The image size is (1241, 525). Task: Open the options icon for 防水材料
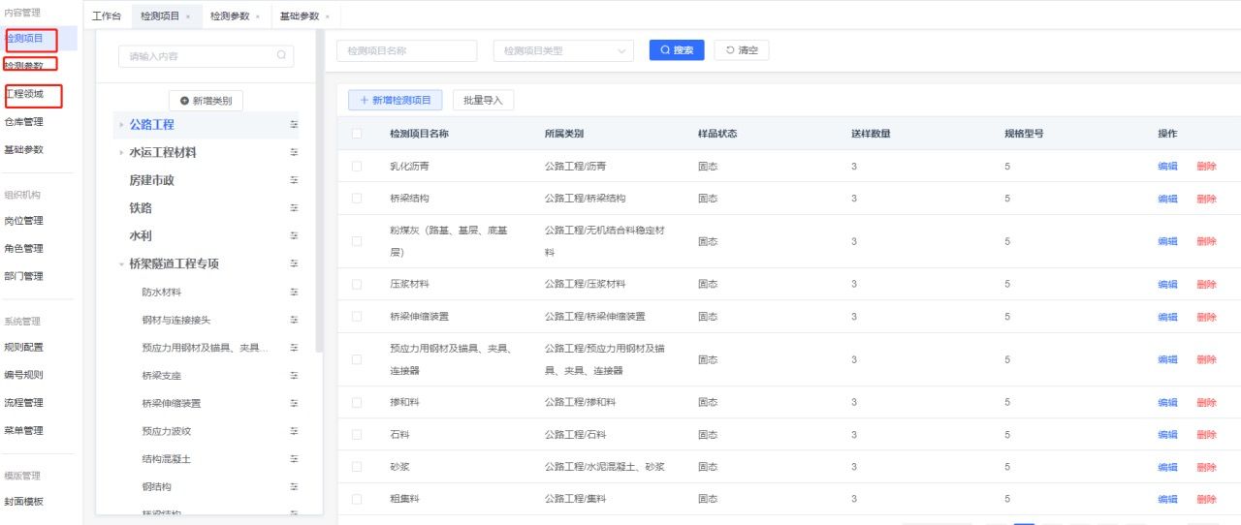(294, 292)
